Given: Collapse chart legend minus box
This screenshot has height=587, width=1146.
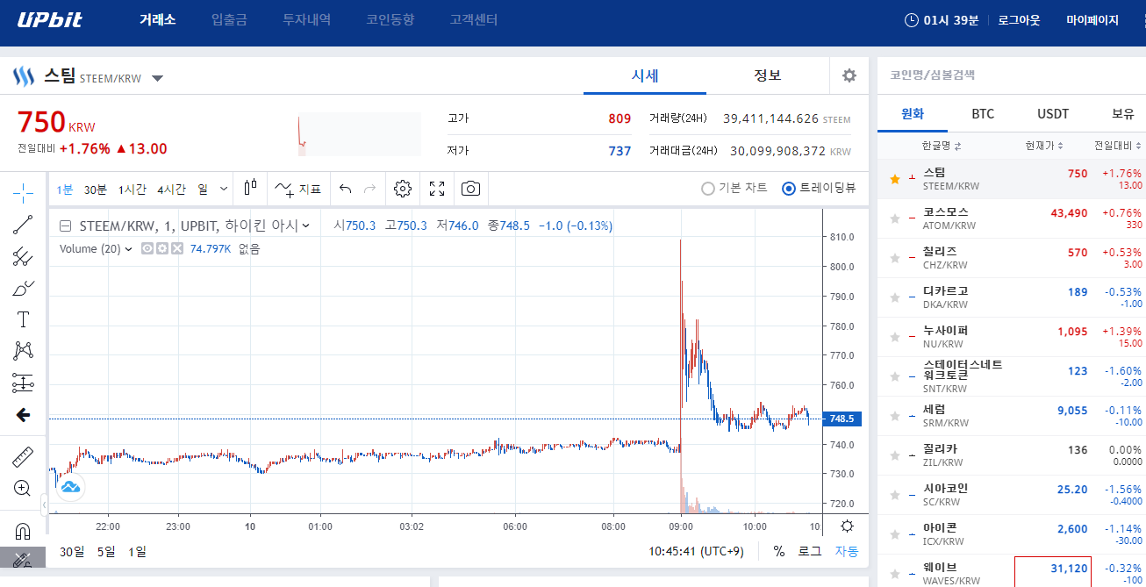Looking at the screenshot, I should [65, 225].
